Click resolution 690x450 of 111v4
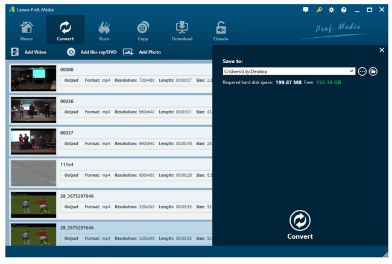The width and height of the screenshot is (392, 264). 147,175
